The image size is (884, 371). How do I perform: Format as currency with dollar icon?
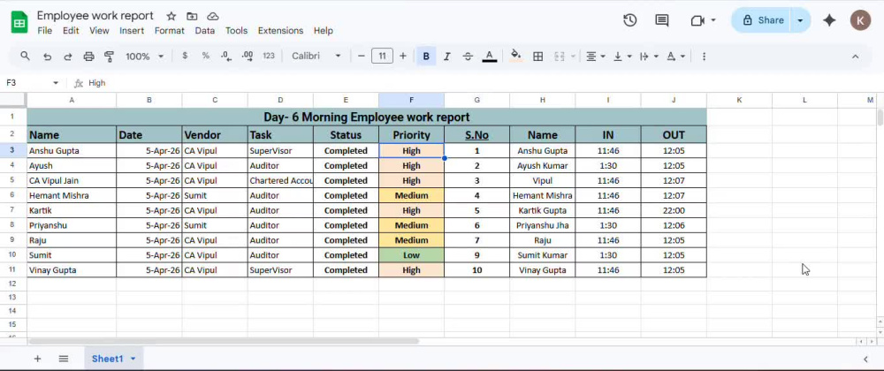pyautogui.click(x=185, y=56)
